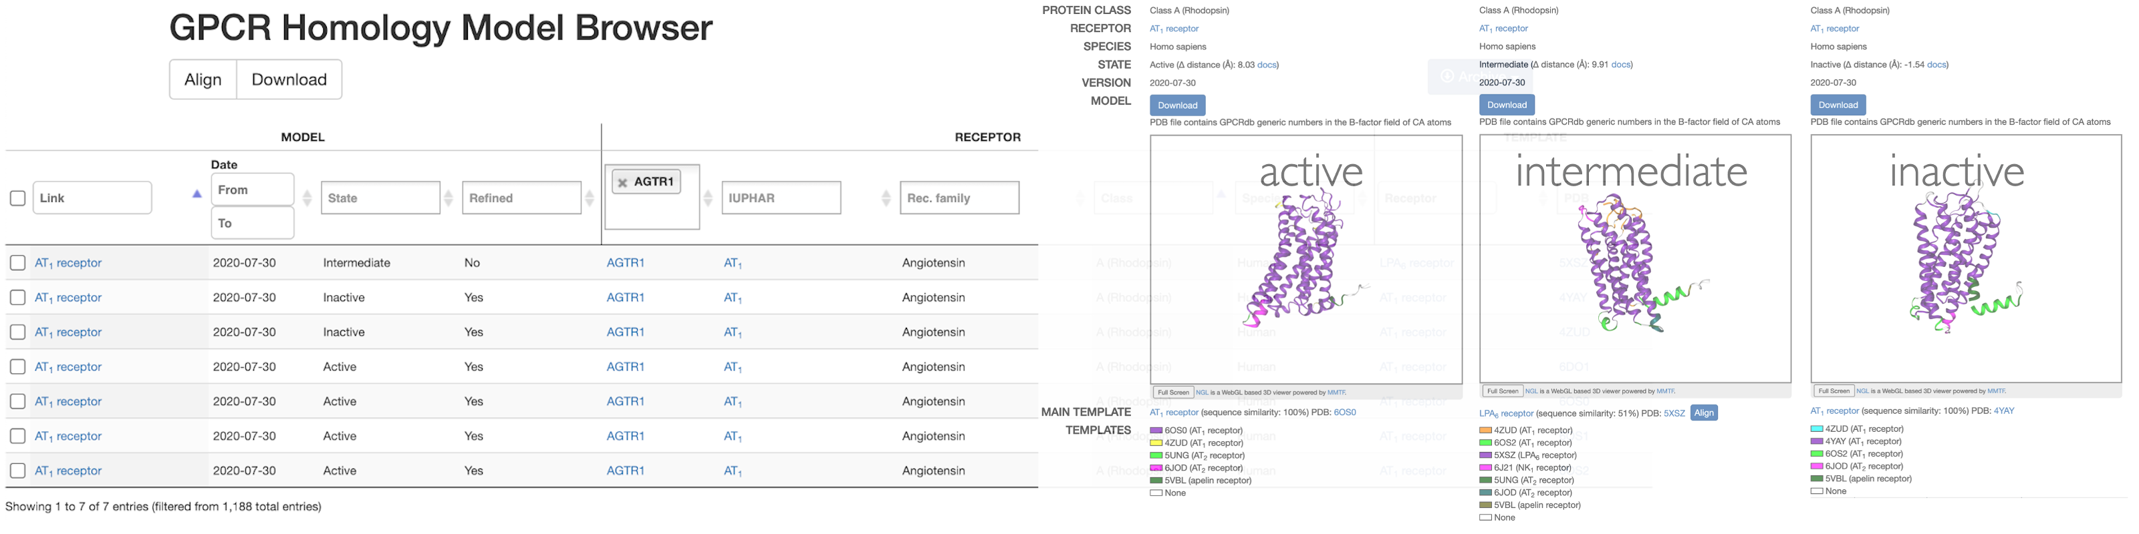
Task: Sort by the Refined column arrows
Action: tap(590, 198)
